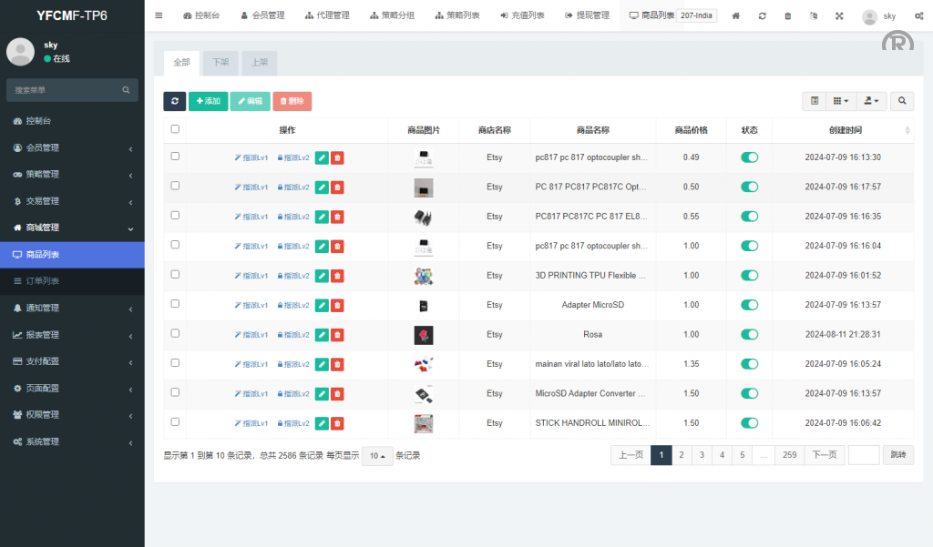Click green edit pencil for Adapter MicroSD row

pyautogui.click(x=322, y=305)
